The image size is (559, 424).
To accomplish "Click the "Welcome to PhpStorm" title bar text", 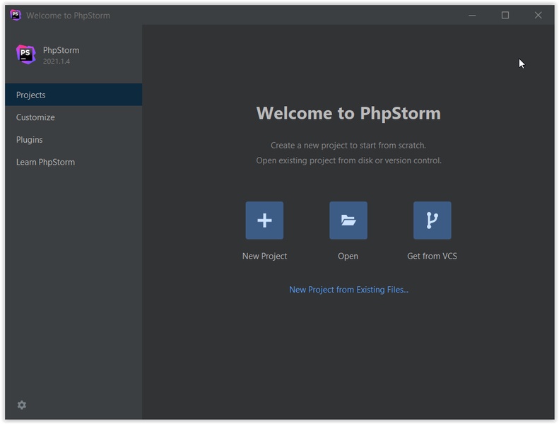I will [x=68, y=16].
